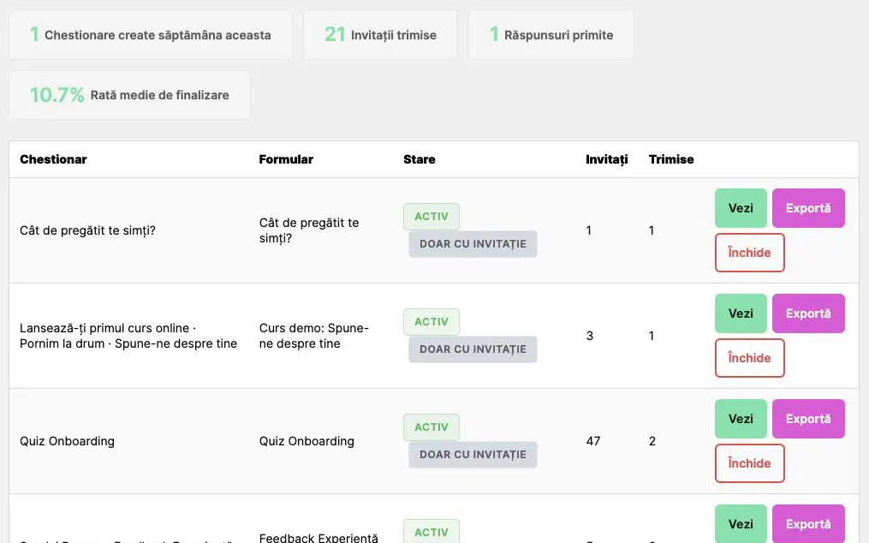
Task: Click the Invitați column header
Action: 606,159
